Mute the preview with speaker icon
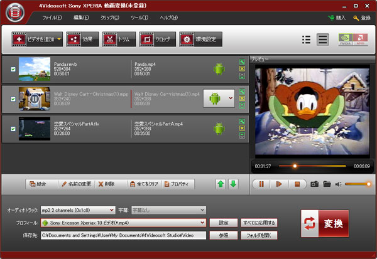 click(339, 184)
